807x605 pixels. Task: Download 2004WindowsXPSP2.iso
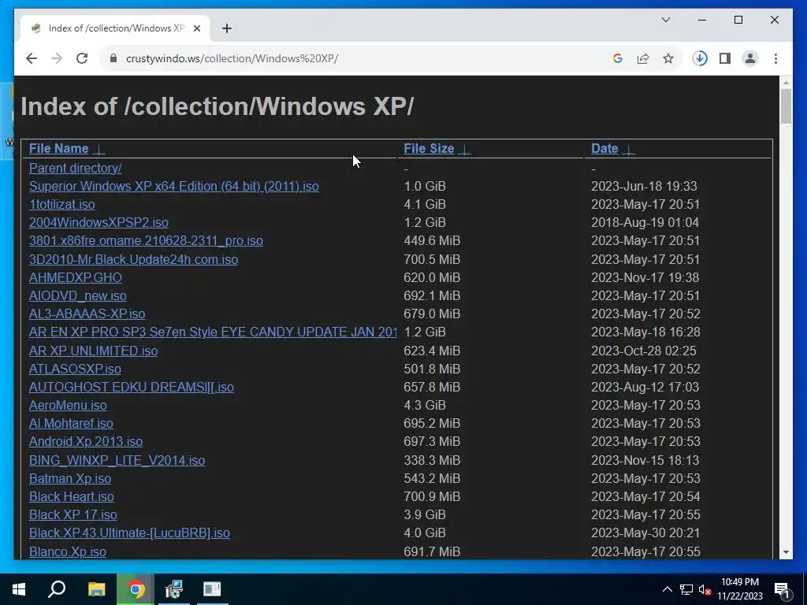pyautogui.click(x=99, y=222)
